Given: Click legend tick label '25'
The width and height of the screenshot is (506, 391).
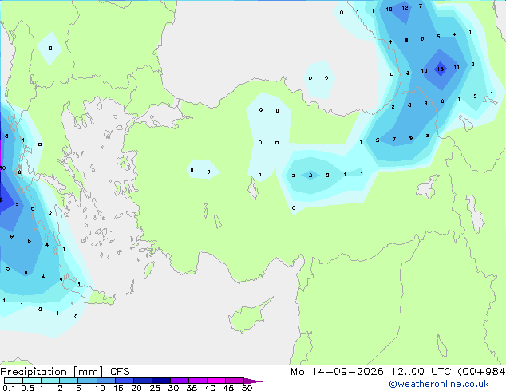Looking at the screenshot, I should click(155, 388).
